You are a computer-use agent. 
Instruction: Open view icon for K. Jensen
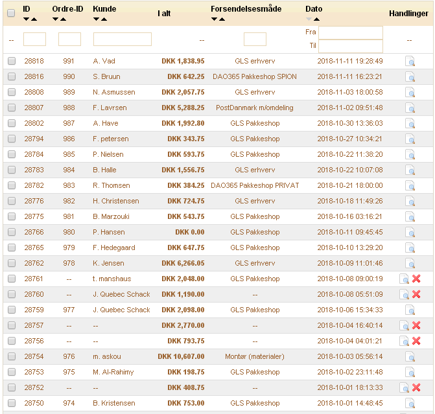(410, 263)
